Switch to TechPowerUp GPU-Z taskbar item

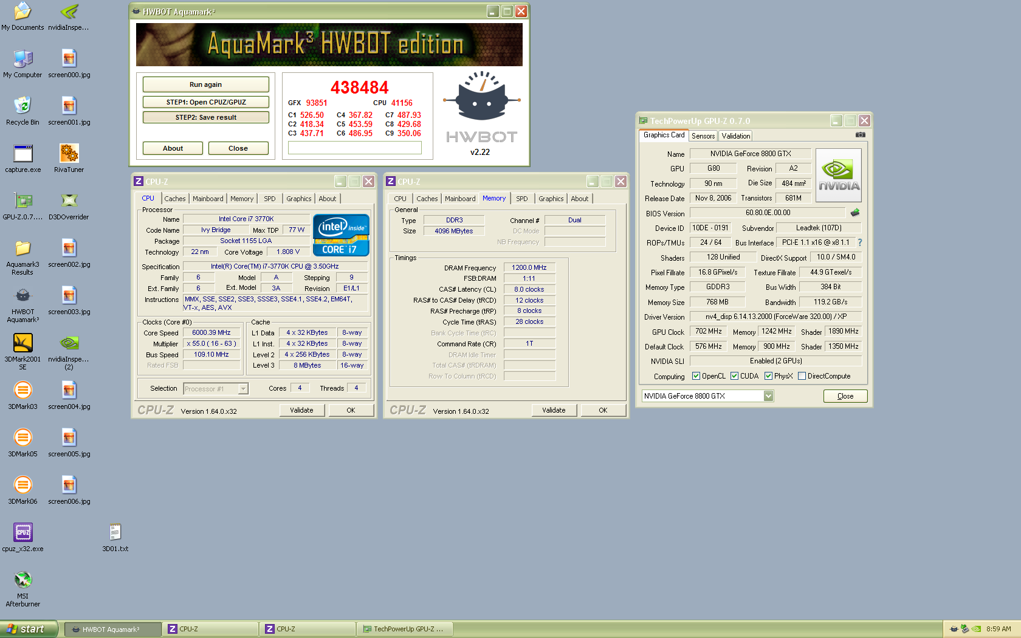click(x=404, y=629)
